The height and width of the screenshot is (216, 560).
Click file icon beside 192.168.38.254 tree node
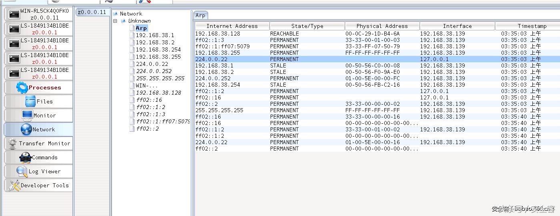tap(132, 50)
